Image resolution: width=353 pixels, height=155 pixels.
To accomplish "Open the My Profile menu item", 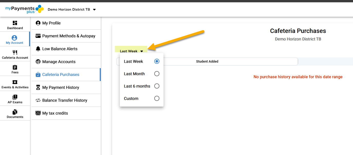I will click(x=51, y=23).
